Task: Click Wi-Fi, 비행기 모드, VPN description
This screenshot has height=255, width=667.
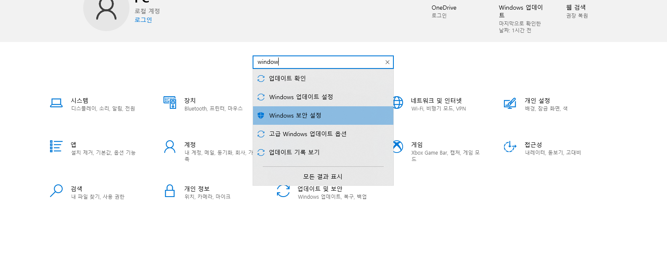Action: [x=439, y=108]
